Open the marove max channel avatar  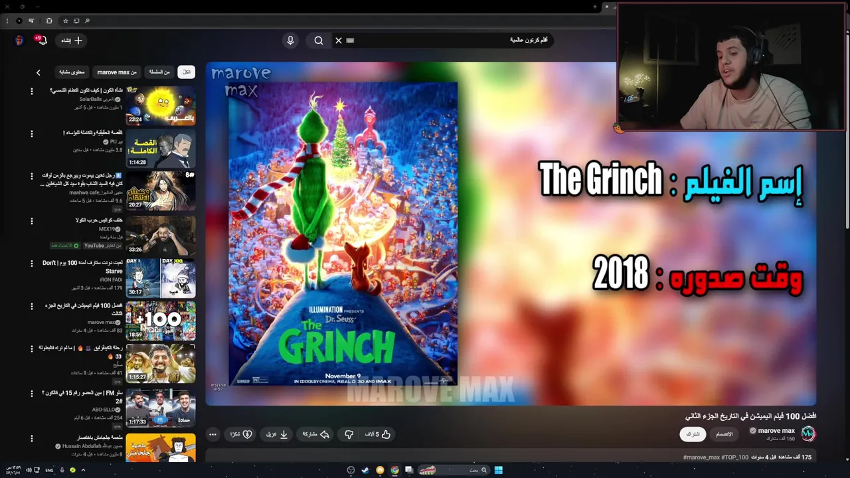coord(807,434)
